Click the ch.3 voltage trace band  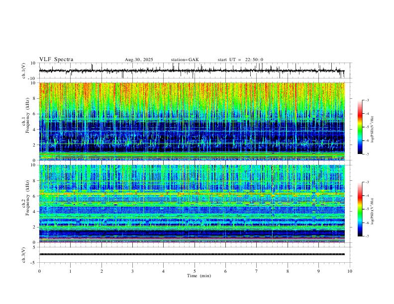(192, 254)
